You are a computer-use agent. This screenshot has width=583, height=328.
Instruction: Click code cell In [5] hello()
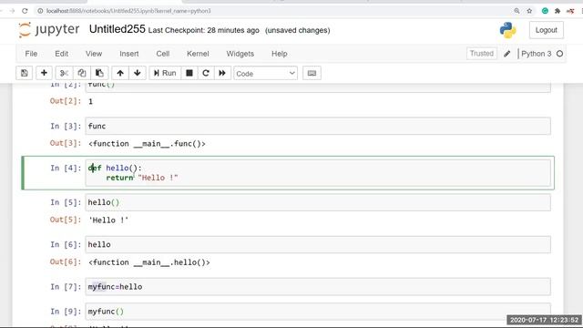point(318,202)
